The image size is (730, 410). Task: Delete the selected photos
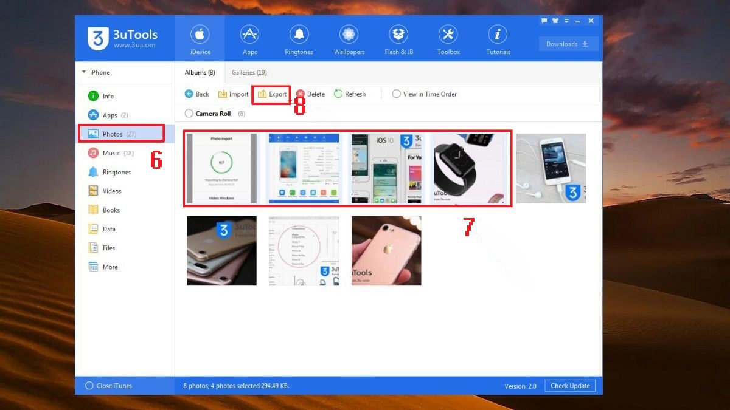click(x=310, y=94)
